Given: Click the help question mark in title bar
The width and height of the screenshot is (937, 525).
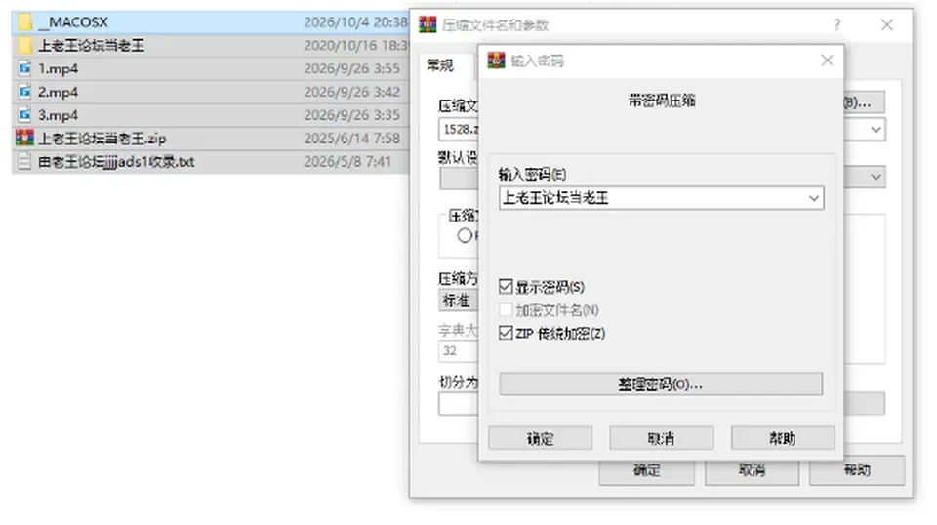Looking at the screenshot, I should 837,25.
